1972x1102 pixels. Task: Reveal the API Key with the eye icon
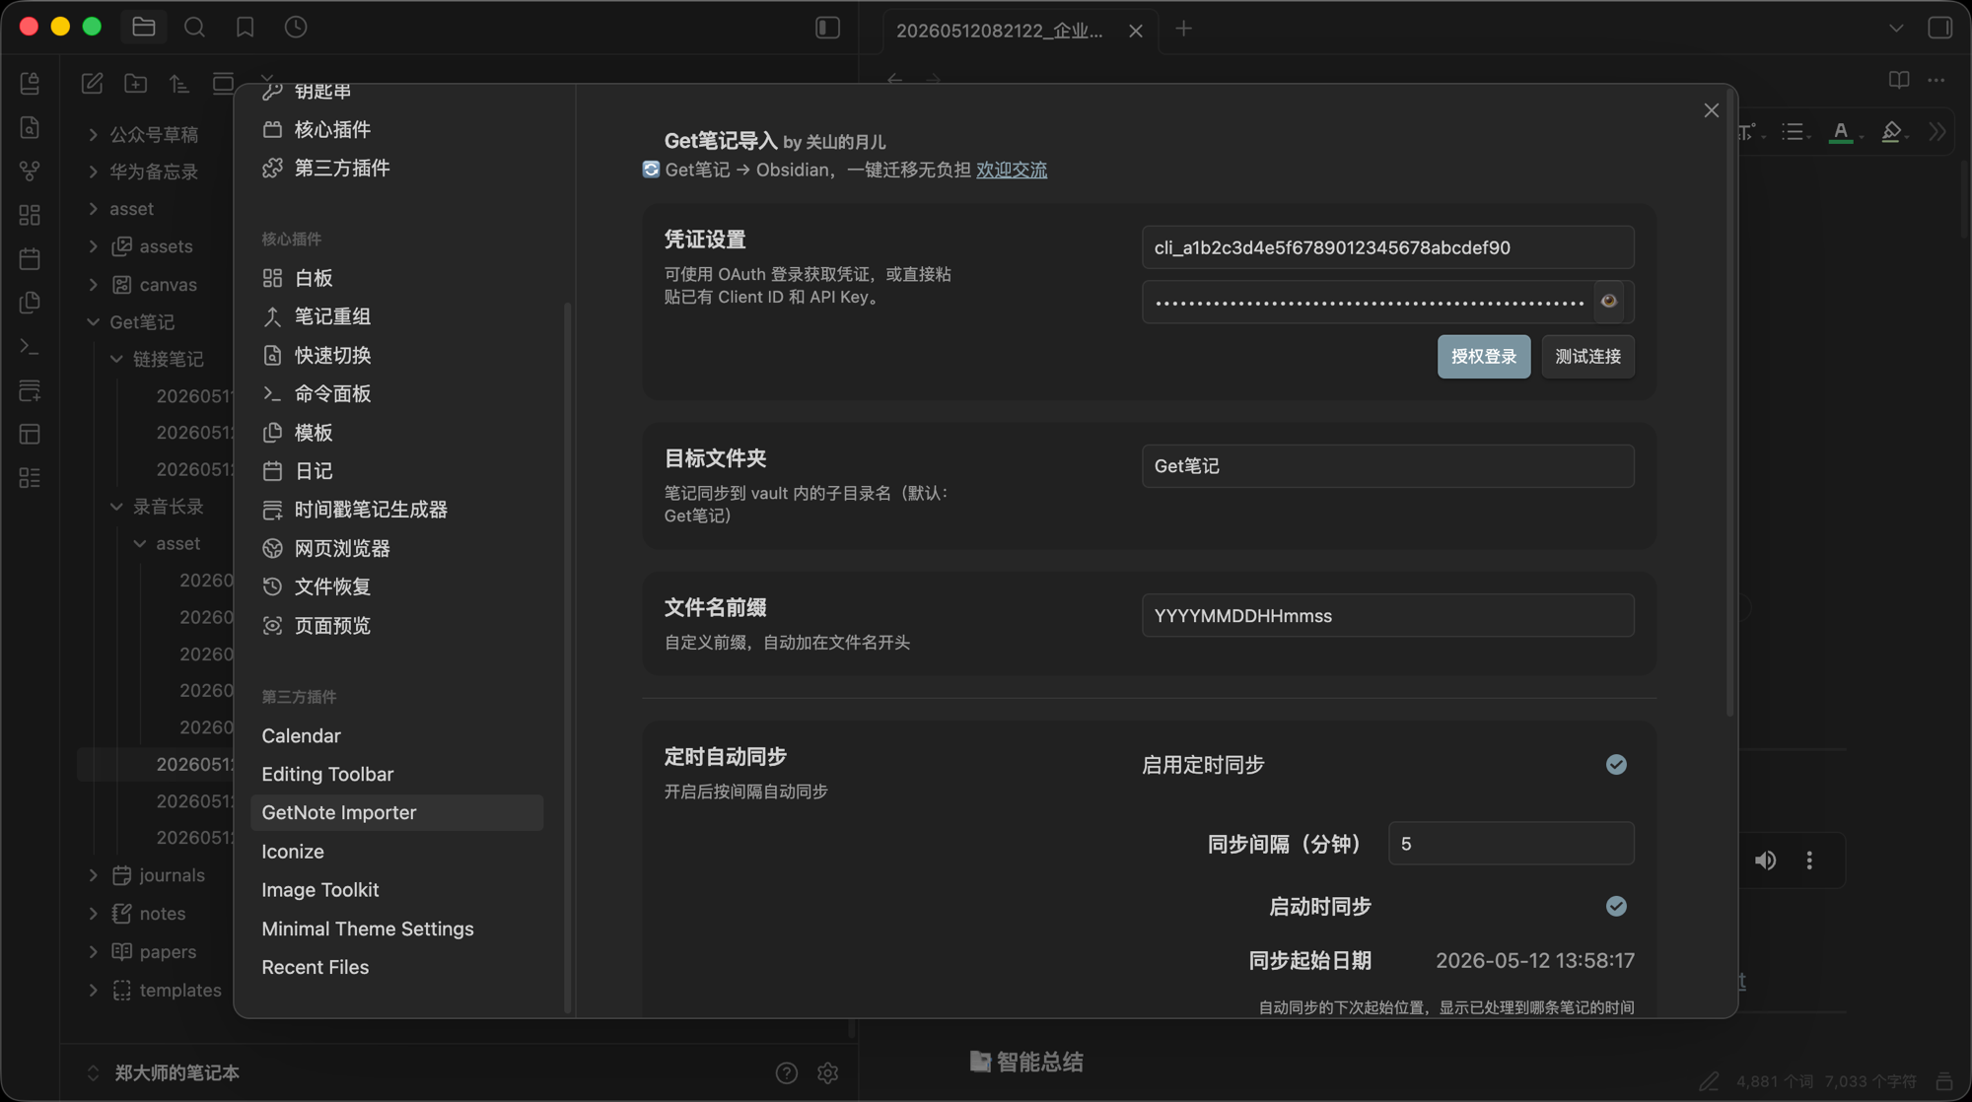(1609, 302)
